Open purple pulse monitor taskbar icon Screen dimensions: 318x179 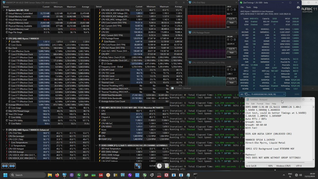click(130, 175)
